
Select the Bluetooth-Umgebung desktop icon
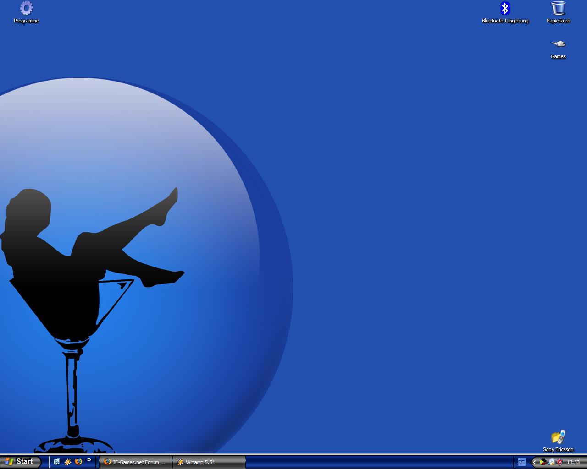click(x=505, y=12)
